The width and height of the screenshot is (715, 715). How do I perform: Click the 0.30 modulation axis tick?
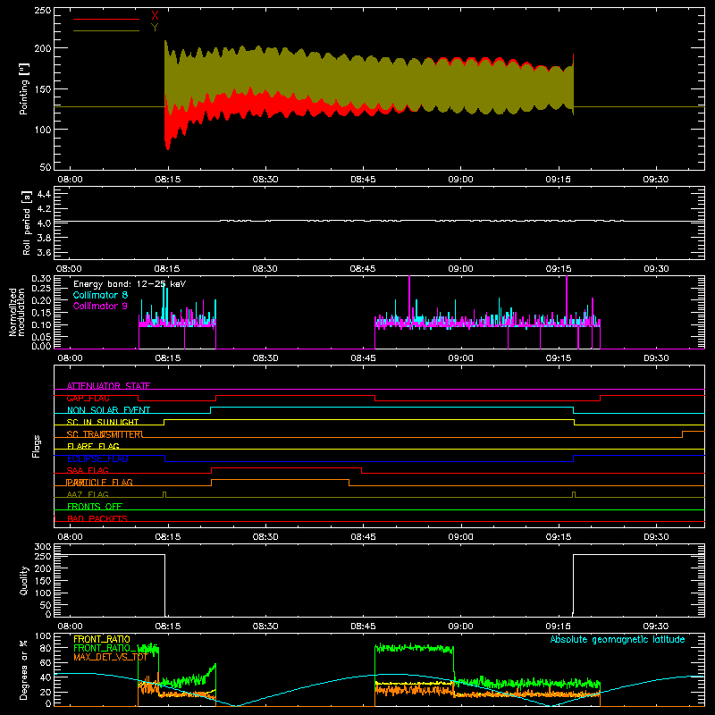pyautogui.click(x=41, y=279)
